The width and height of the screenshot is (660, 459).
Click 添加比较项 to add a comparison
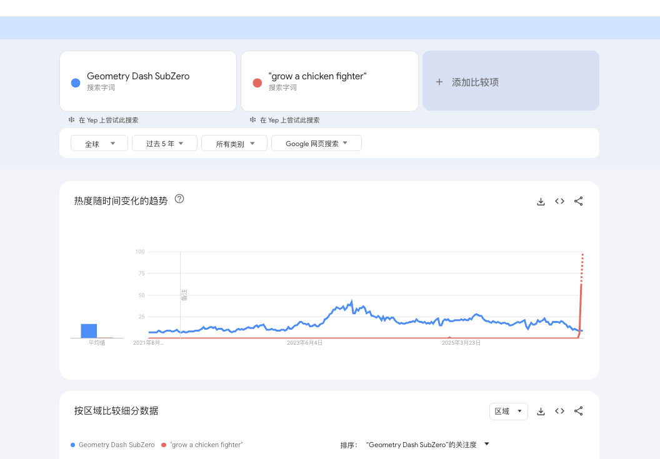point(511,81)
